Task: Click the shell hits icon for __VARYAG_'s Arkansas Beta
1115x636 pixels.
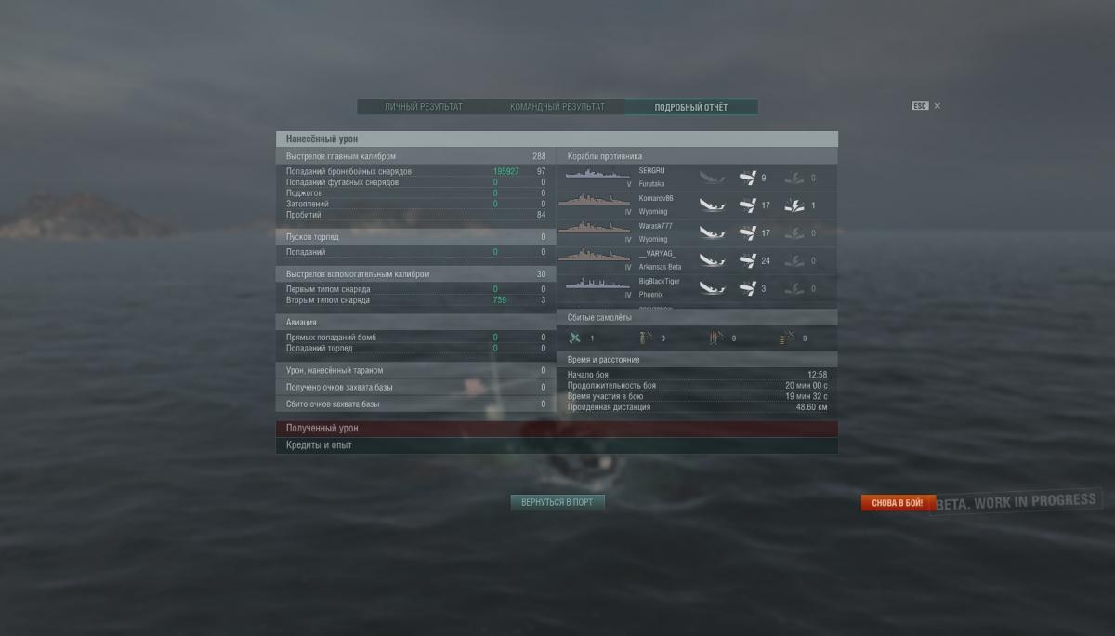Action: (x=748, y=260)
